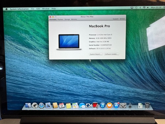Switch to the Memory tab

pyautogui.click(x=74, y=19)
